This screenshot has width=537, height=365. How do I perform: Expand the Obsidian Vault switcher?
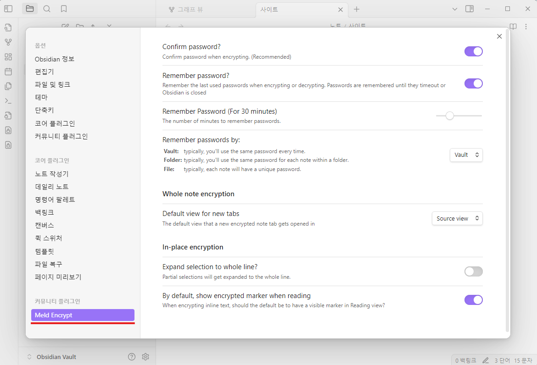tap(52, 357)
